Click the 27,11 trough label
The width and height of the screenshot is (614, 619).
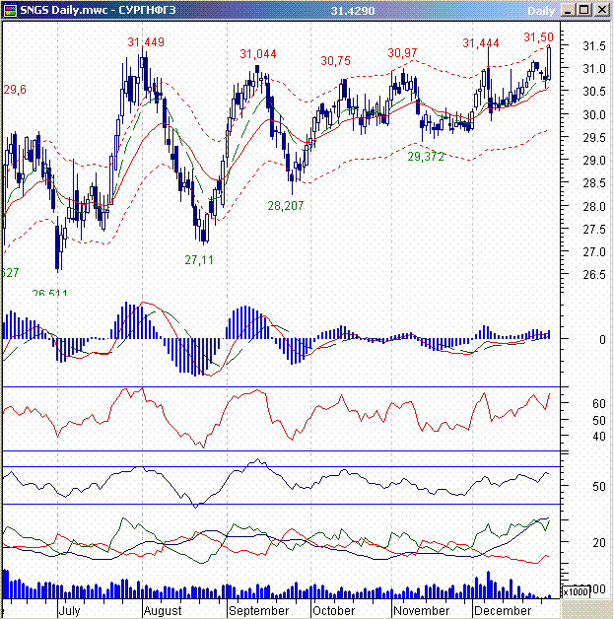[198, 260]
